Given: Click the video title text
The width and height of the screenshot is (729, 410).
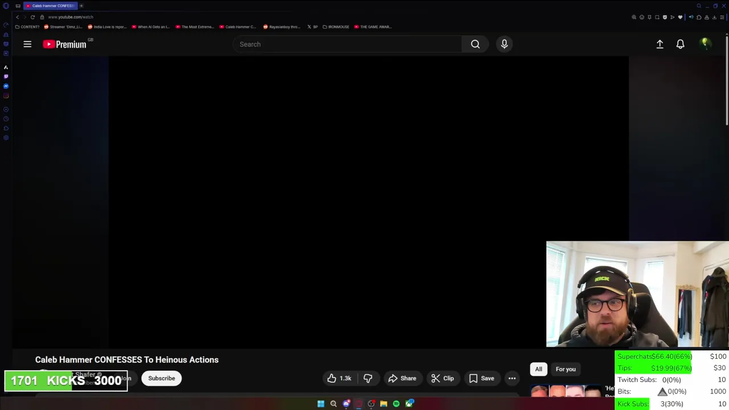Looking at the screenshot, I should tap(127, 360).
